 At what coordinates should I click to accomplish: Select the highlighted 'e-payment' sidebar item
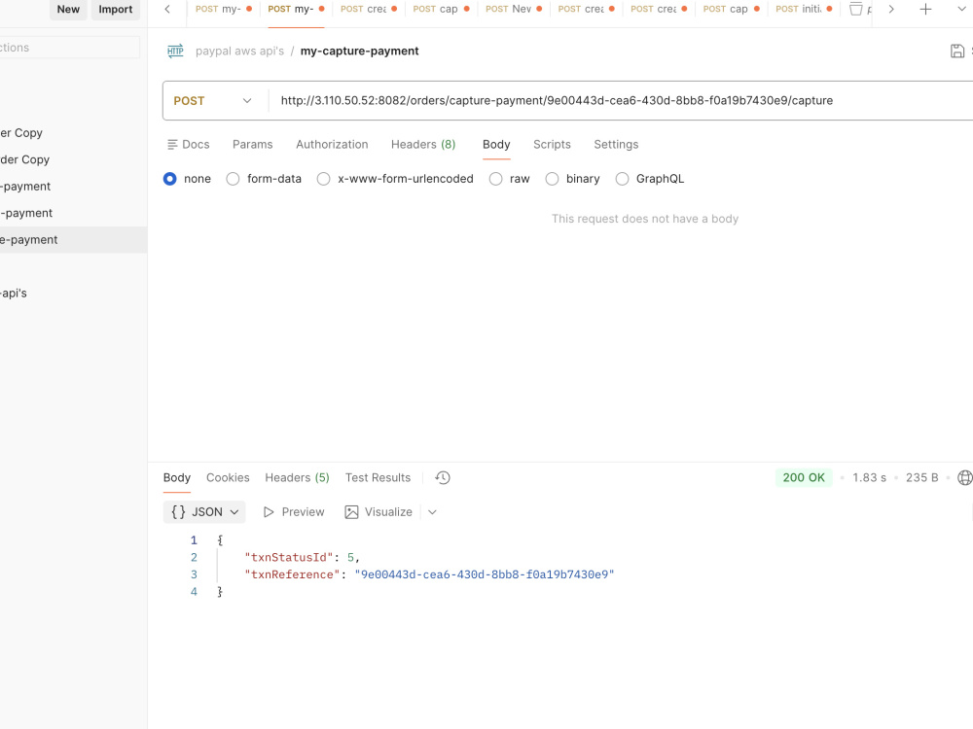pyautogui.click(x=73, y=240)
